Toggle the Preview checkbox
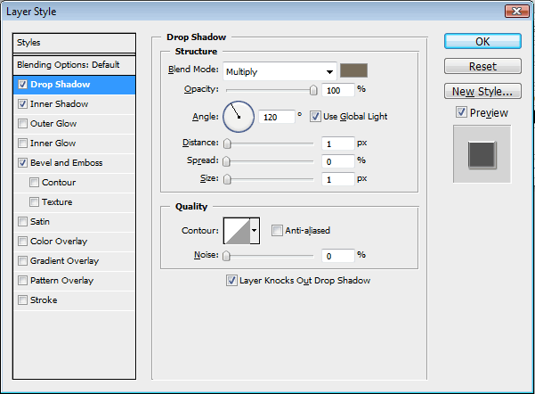 point(461,112)
